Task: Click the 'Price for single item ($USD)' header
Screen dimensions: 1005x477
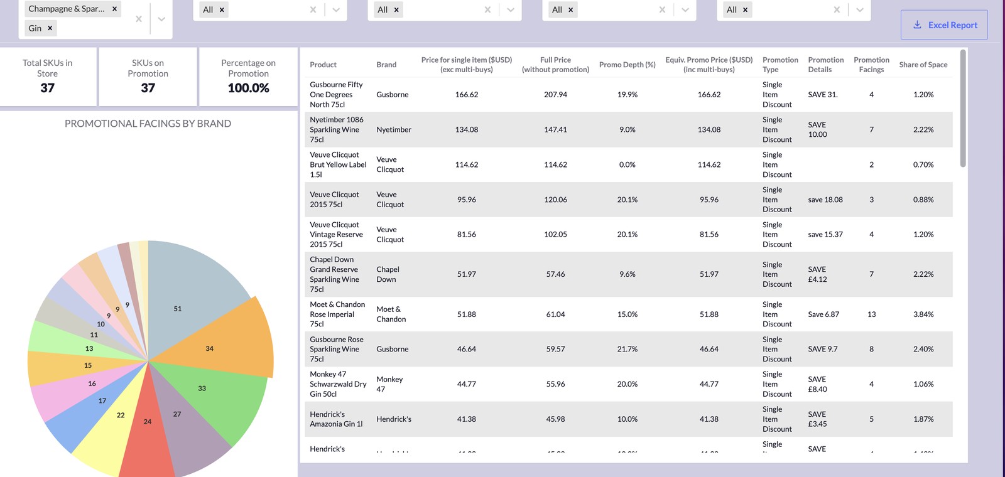Action: 467,65
